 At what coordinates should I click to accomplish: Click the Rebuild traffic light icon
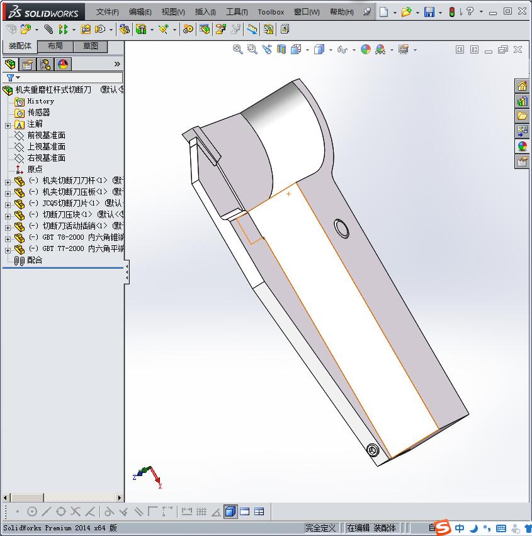pos(452,12)
